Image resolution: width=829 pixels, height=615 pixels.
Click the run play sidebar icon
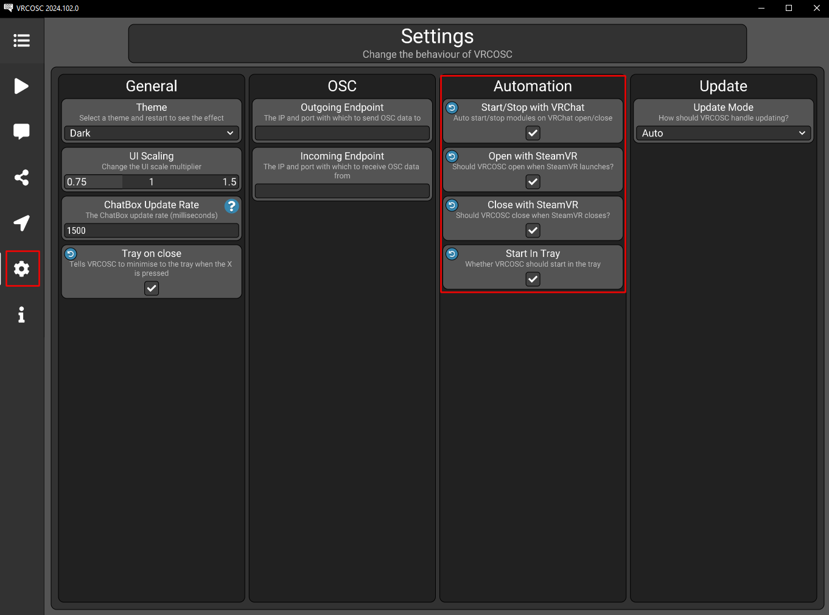coord(22,86)
